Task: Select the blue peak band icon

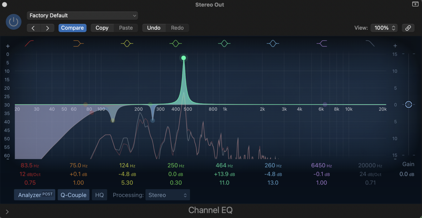Action: (x=273, y=43)
